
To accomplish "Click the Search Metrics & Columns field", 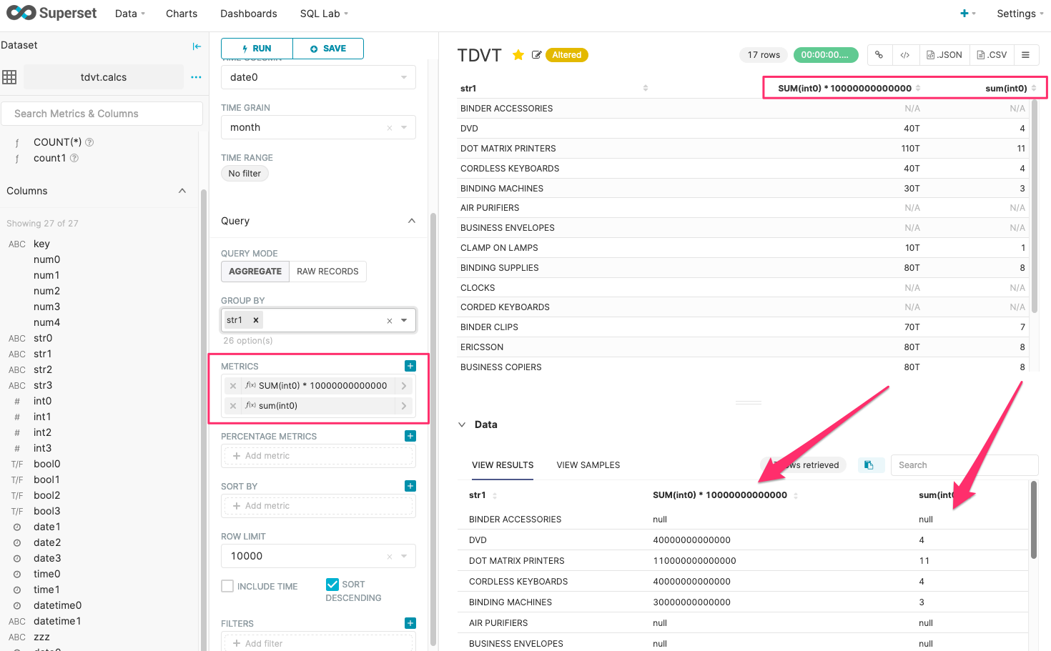I will tap(102, 114).
